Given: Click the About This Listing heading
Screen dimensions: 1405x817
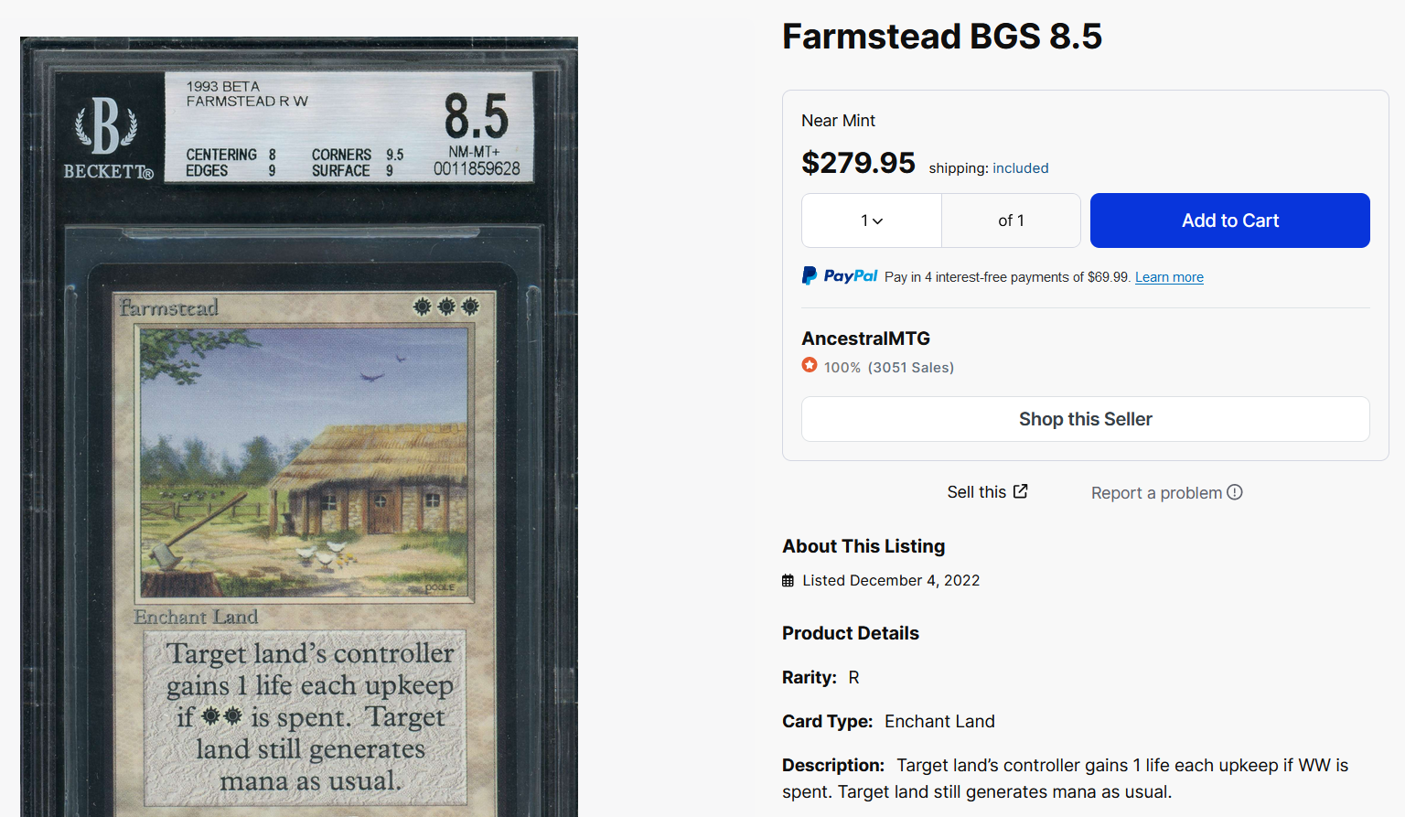Looking at the screenshot, I should click(x=863, y=546).
